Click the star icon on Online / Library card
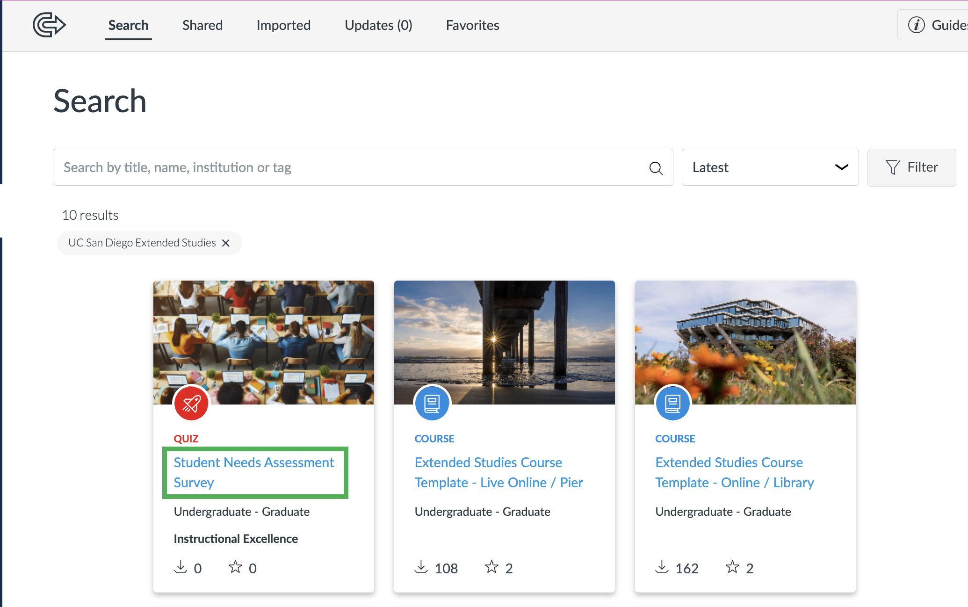968x607 pixels. pyautogui.click(x=732, y=567)
